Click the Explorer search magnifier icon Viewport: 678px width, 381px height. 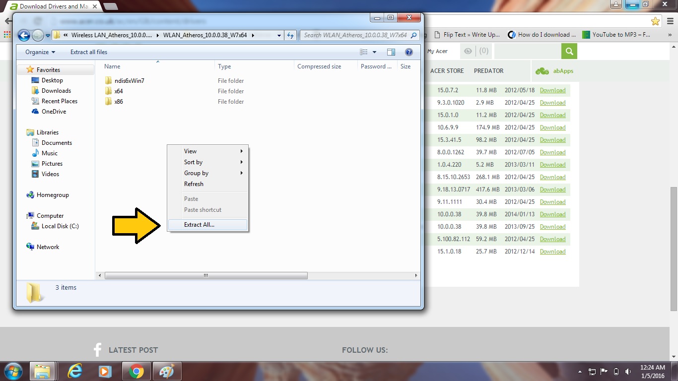click(414, 35)
